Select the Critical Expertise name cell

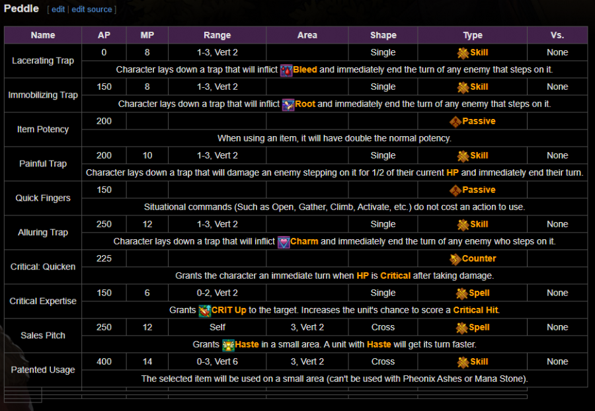[x=43, y=301]
